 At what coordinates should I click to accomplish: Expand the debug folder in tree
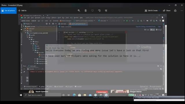31,42
